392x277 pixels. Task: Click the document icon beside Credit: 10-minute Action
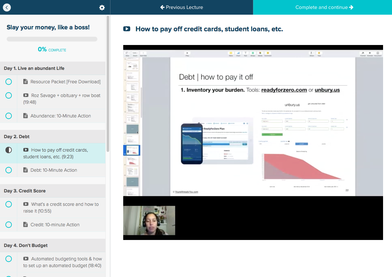26,225
